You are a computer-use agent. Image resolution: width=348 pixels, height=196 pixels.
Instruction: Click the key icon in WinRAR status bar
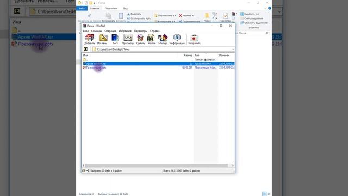click(x=88, y=170)
